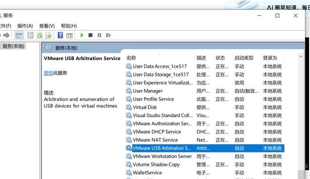The height and width of the screenshot is (179, 310).
Task: Click scroll up arrow of services list
Action: pyautogui.click(x=301, y=57)
